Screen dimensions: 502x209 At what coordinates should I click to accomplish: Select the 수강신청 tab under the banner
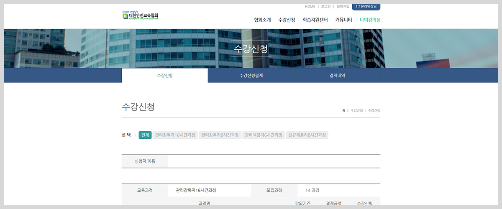(165, 76)
